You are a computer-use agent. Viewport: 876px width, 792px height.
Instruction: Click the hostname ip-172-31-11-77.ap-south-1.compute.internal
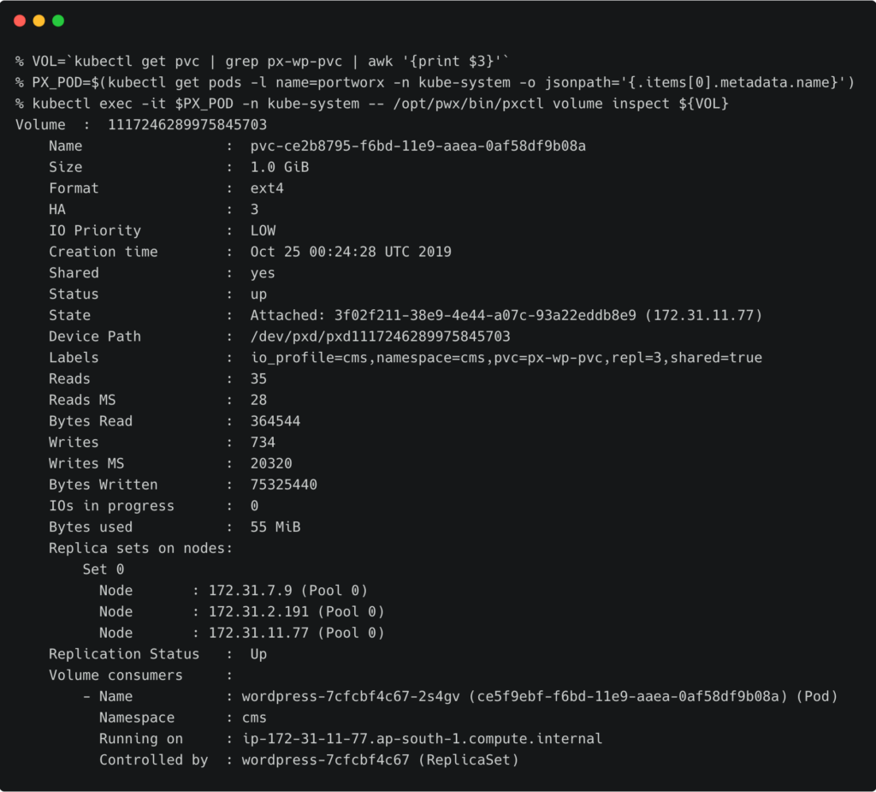tap(422, 739)
